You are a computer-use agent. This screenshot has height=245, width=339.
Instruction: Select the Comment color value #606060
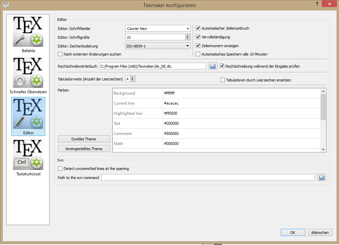(241, 133)
